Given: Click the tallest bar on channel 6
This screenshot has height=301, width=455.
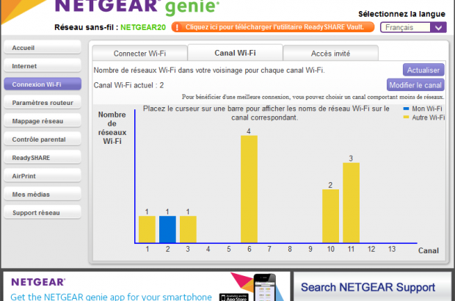Looking at the screenshot, I should [250, 189].
